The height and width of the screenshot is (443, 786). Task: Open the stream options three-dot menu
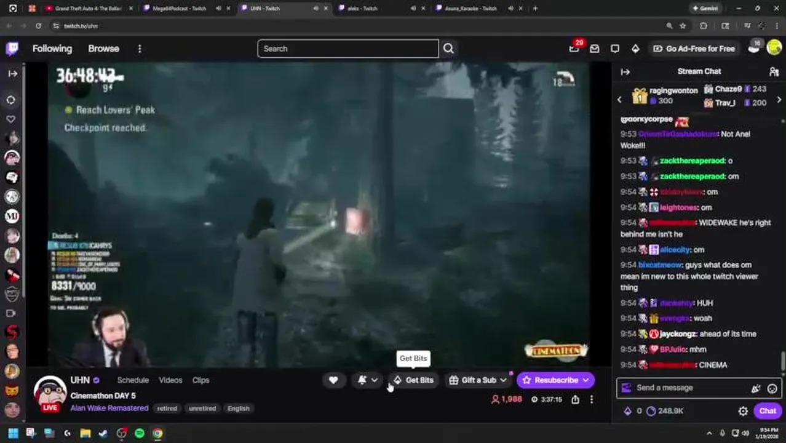[592, 399]
